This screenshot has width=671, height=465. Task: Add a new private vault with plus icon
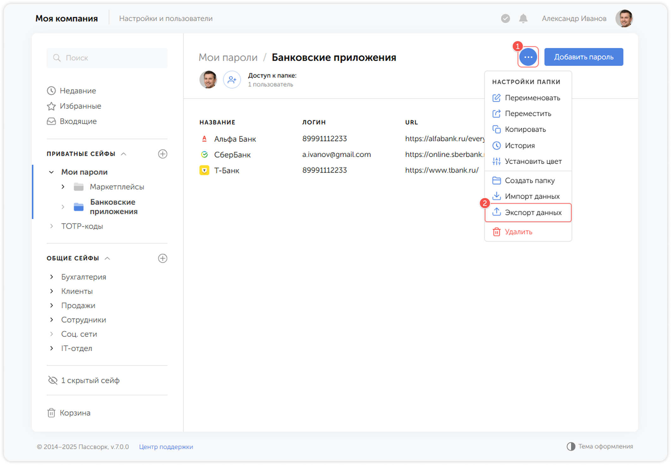162,154
